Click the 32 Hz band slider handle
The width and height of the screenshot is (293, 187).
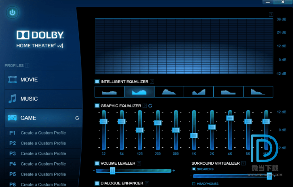pyautogui.click(x=104, y=121)
